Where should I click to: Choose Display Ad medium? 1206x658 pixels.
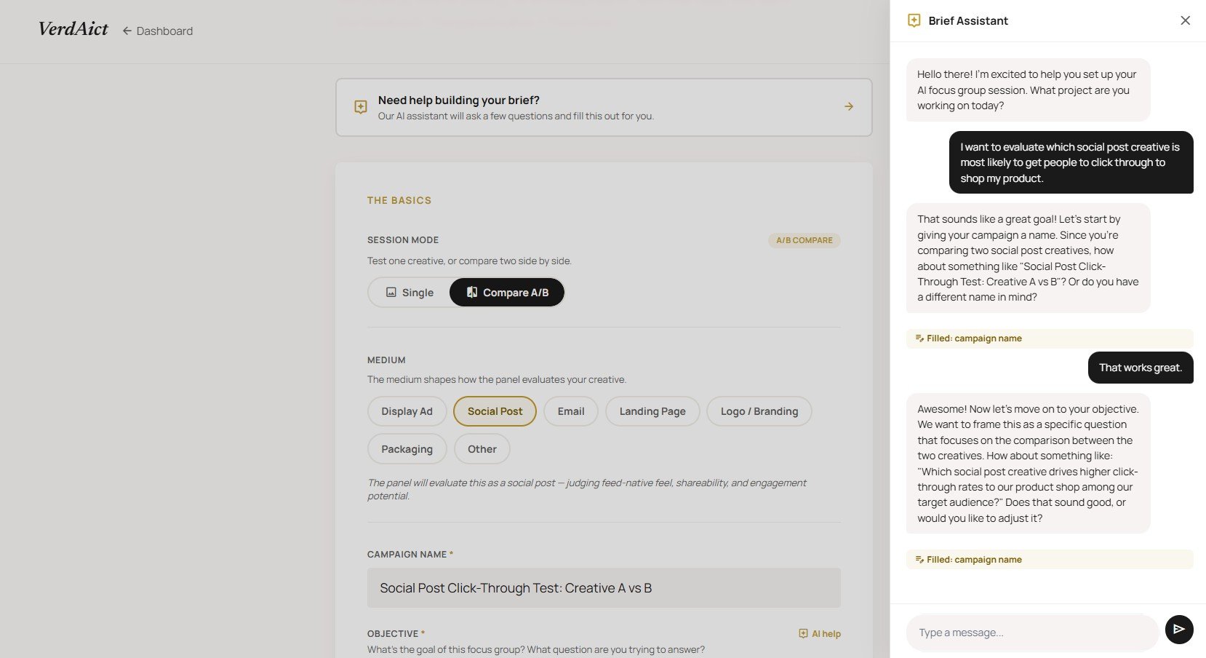click(407, 411)
